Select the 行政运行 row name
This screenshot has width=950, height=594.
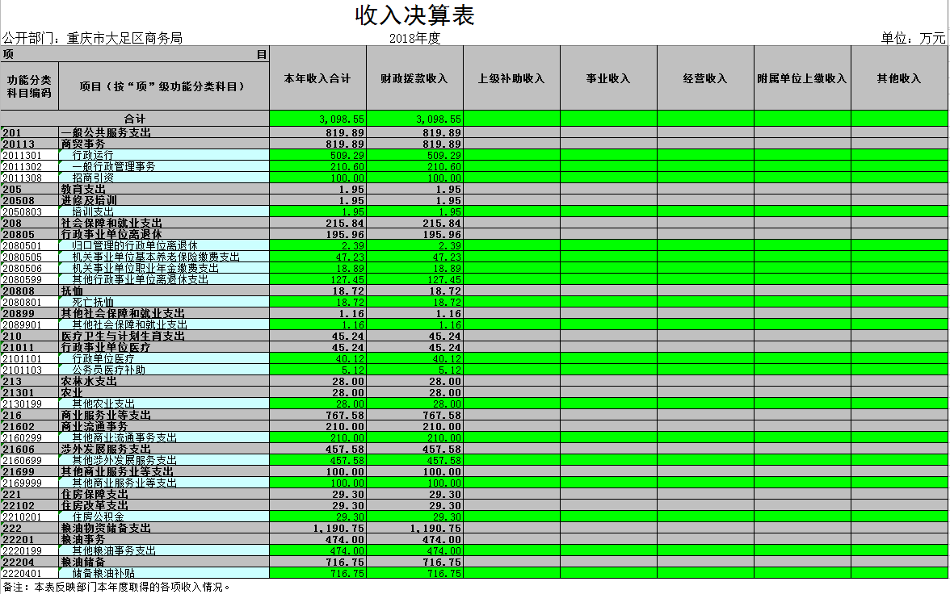coord(93,155)
